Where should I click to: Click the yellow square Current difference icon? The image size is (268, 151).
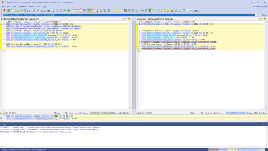point(117,11)
